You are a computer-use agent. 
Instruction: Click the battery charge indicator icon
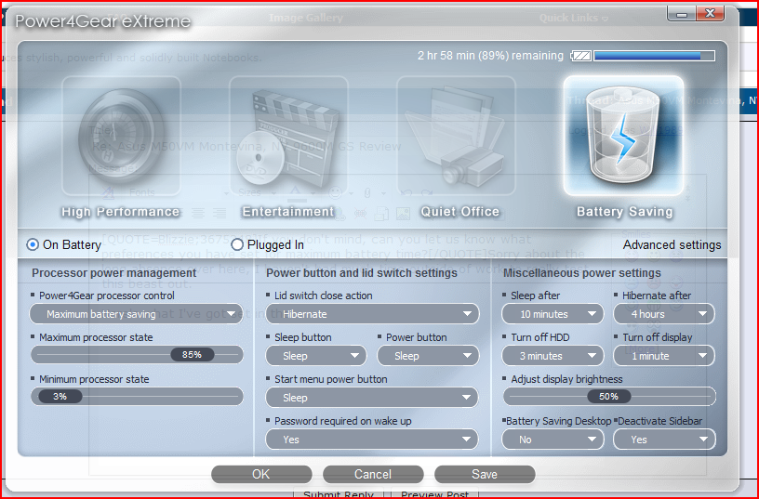pos(580,56)
